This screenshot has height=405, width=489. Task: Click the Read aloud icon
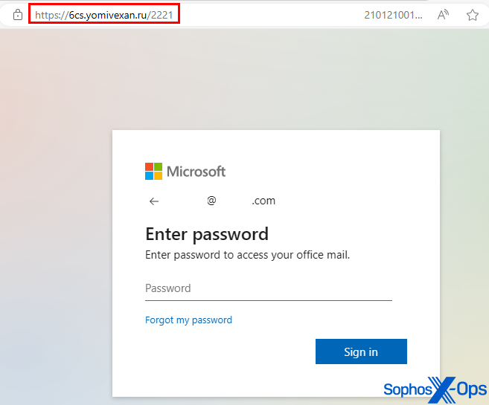pos(443,15)
